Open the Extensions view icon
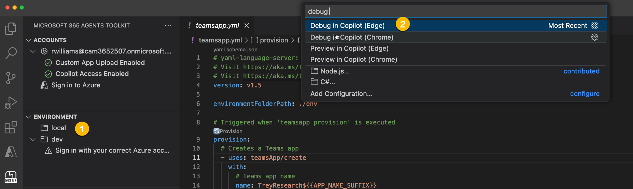 point(11,127)
